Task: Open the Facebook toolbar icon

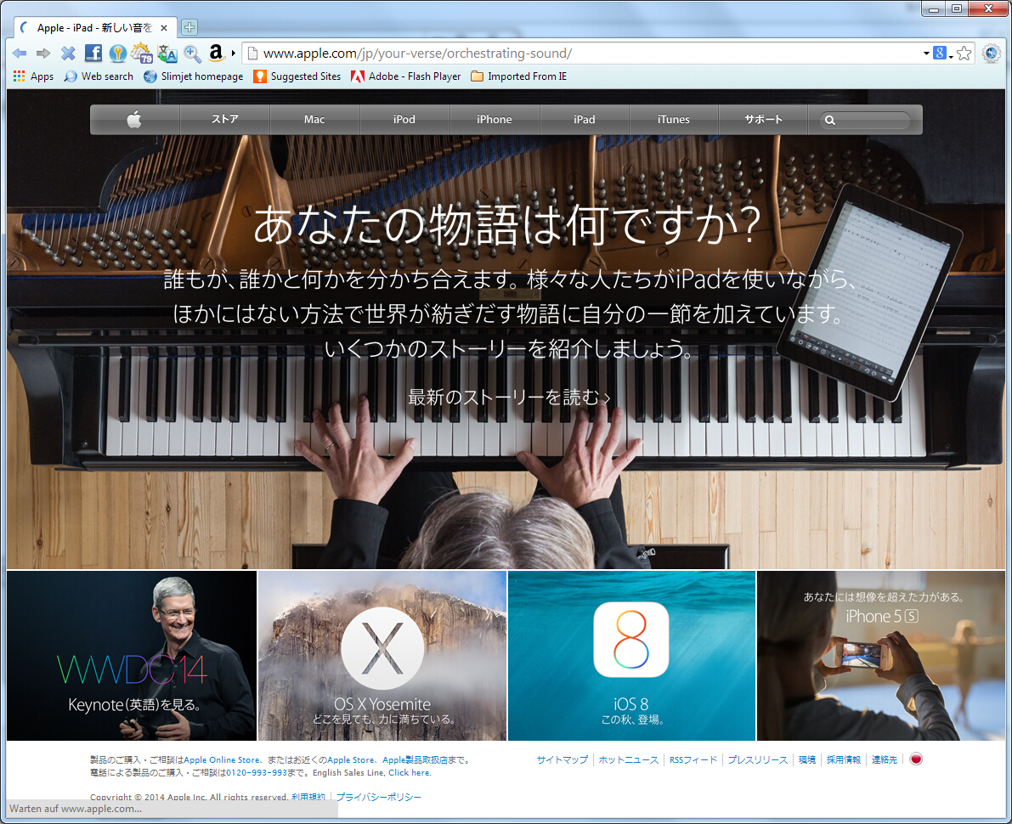Action: (93, 53)
